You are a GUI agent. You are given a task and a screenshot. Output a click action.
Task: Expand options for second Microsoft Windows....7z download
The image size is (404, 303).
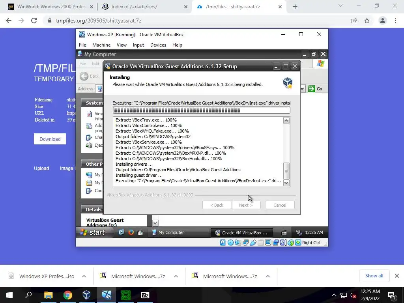pyautogui.click(x=268, y=276)
